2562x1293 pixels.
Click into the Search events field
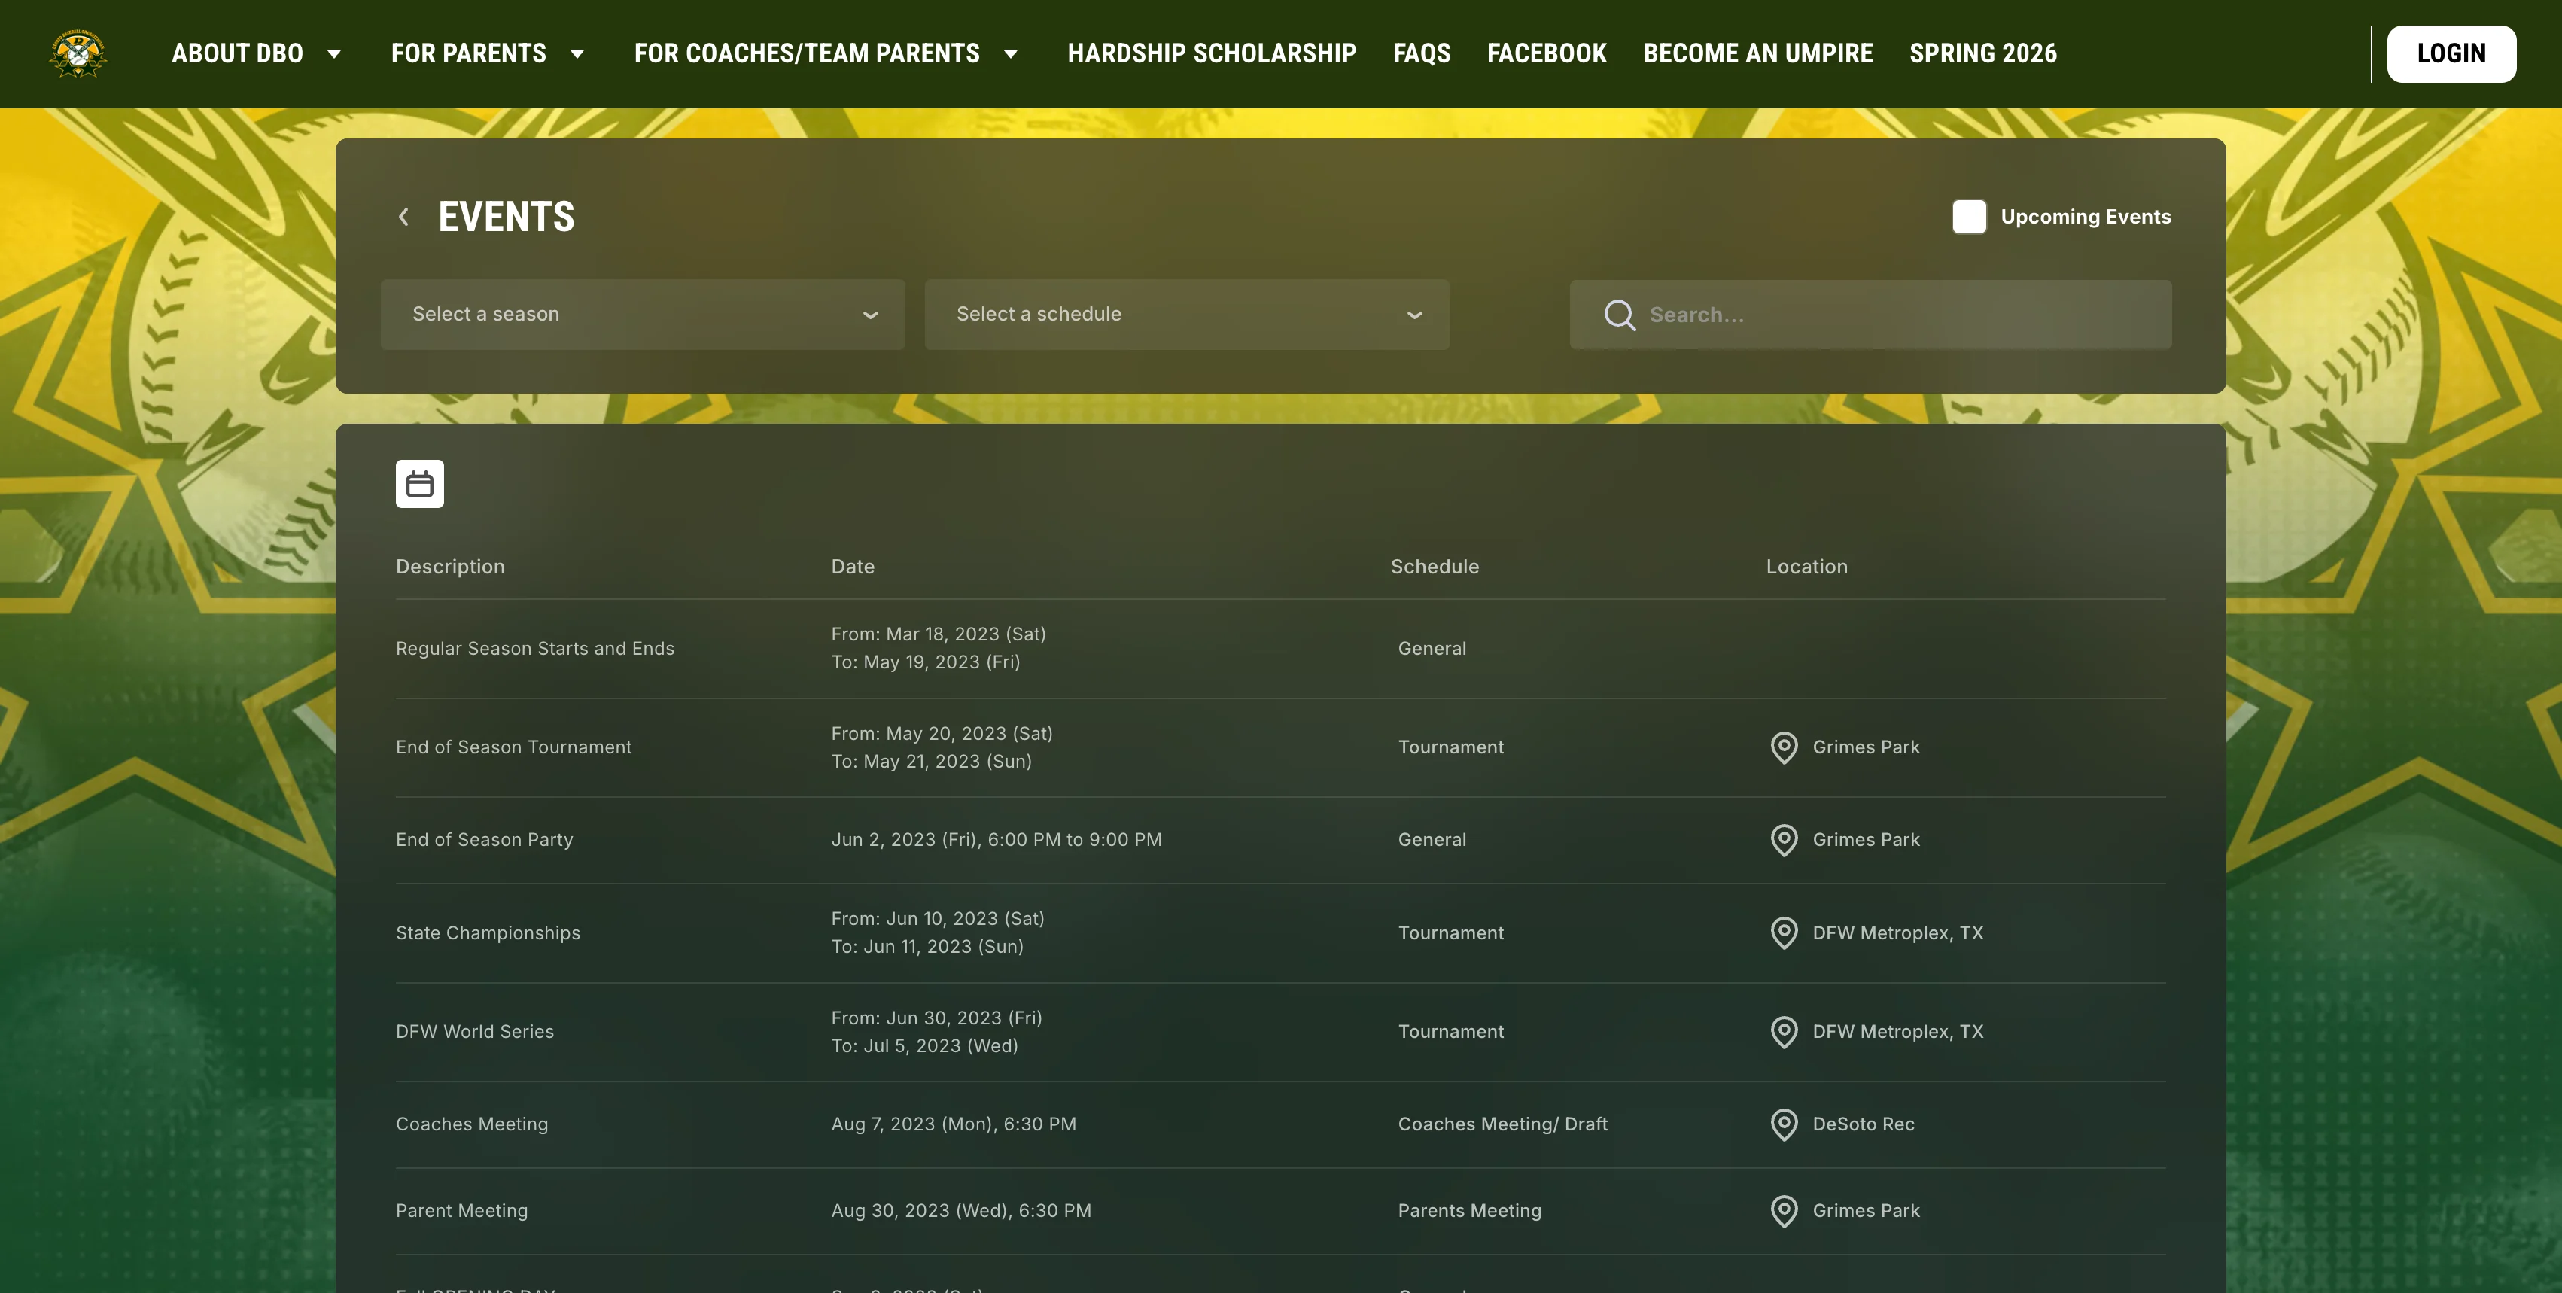pos(1870,315)
